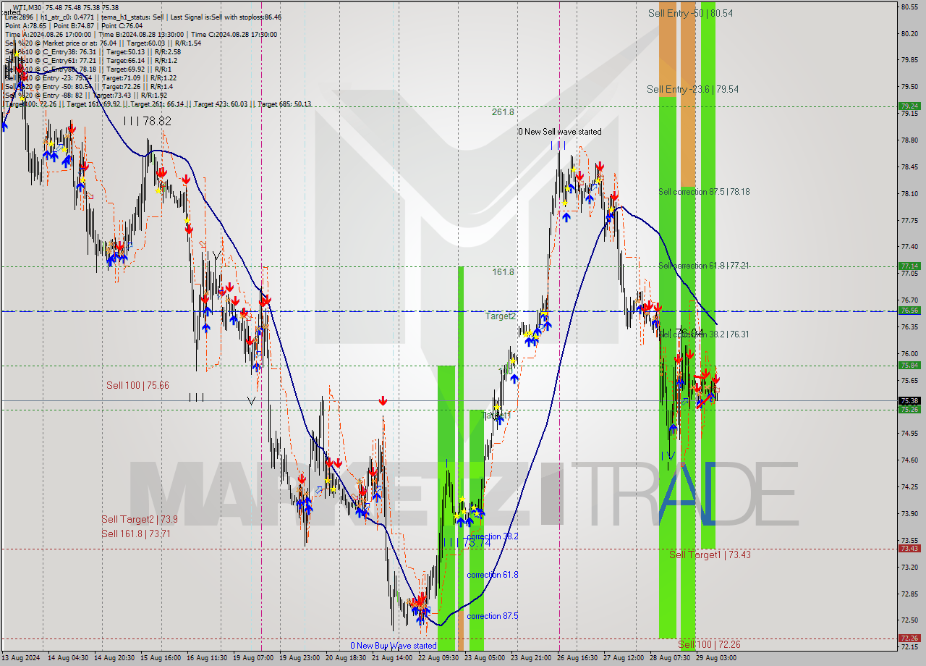Click the 'Entry -50: 80.54' info line
Screen dimensions: 926x666
tap(66, 86)
